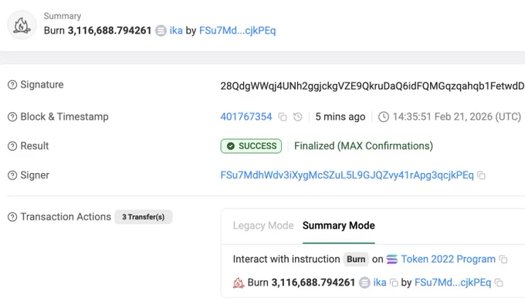This screenshot has height=306, width=525.
Task: Copy the block number 401767354
Action: 283,117
